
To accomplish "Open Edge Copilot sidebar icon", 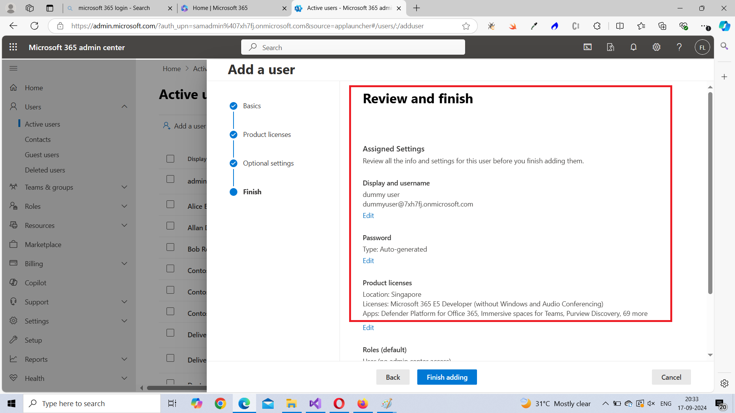I will [724, 26].
